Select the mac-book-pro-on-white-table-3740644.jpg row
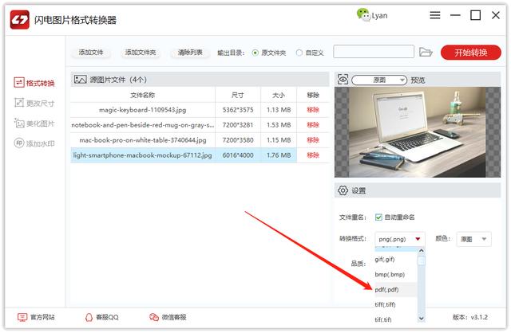Image resolution: width=511 pixels, height=333 pixels. 200,140
